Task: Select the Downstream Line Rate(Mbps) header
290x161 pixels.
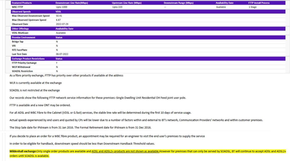Action: [71, 3]
